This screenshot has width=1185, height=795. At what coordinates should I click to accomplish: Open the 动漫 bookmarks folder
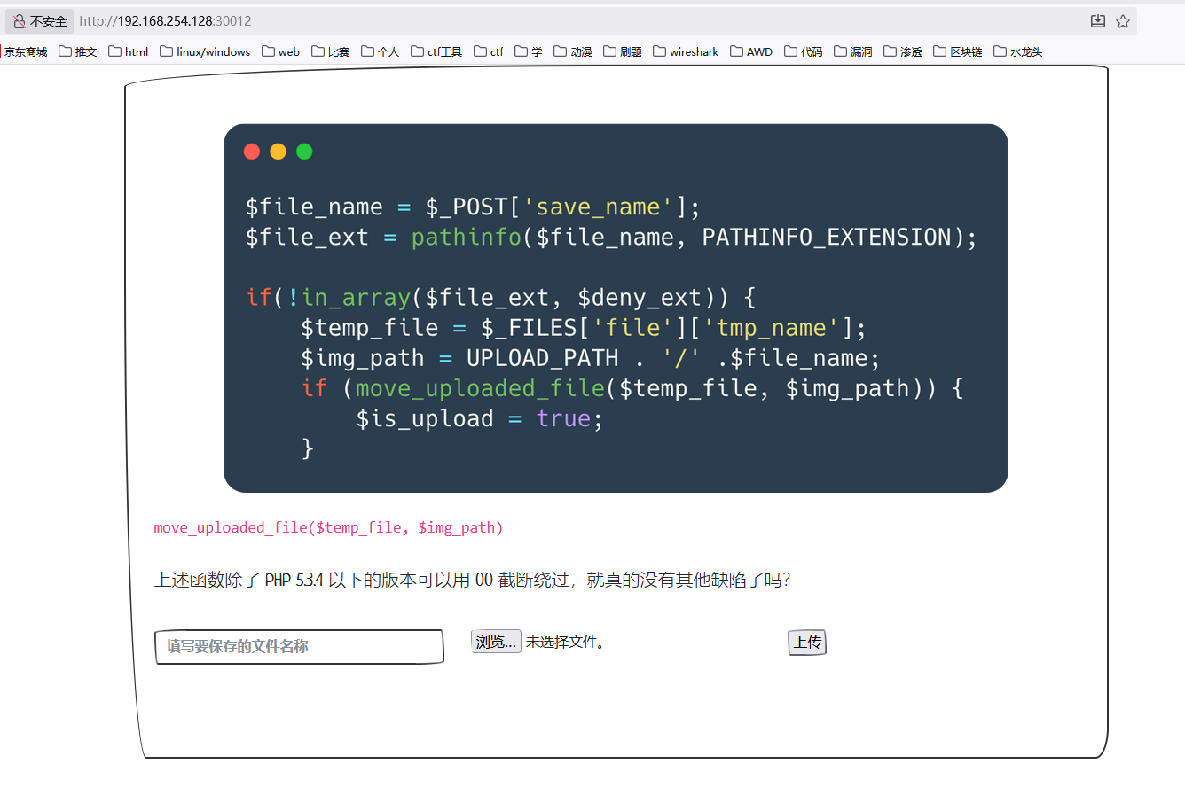coord(573,52)
